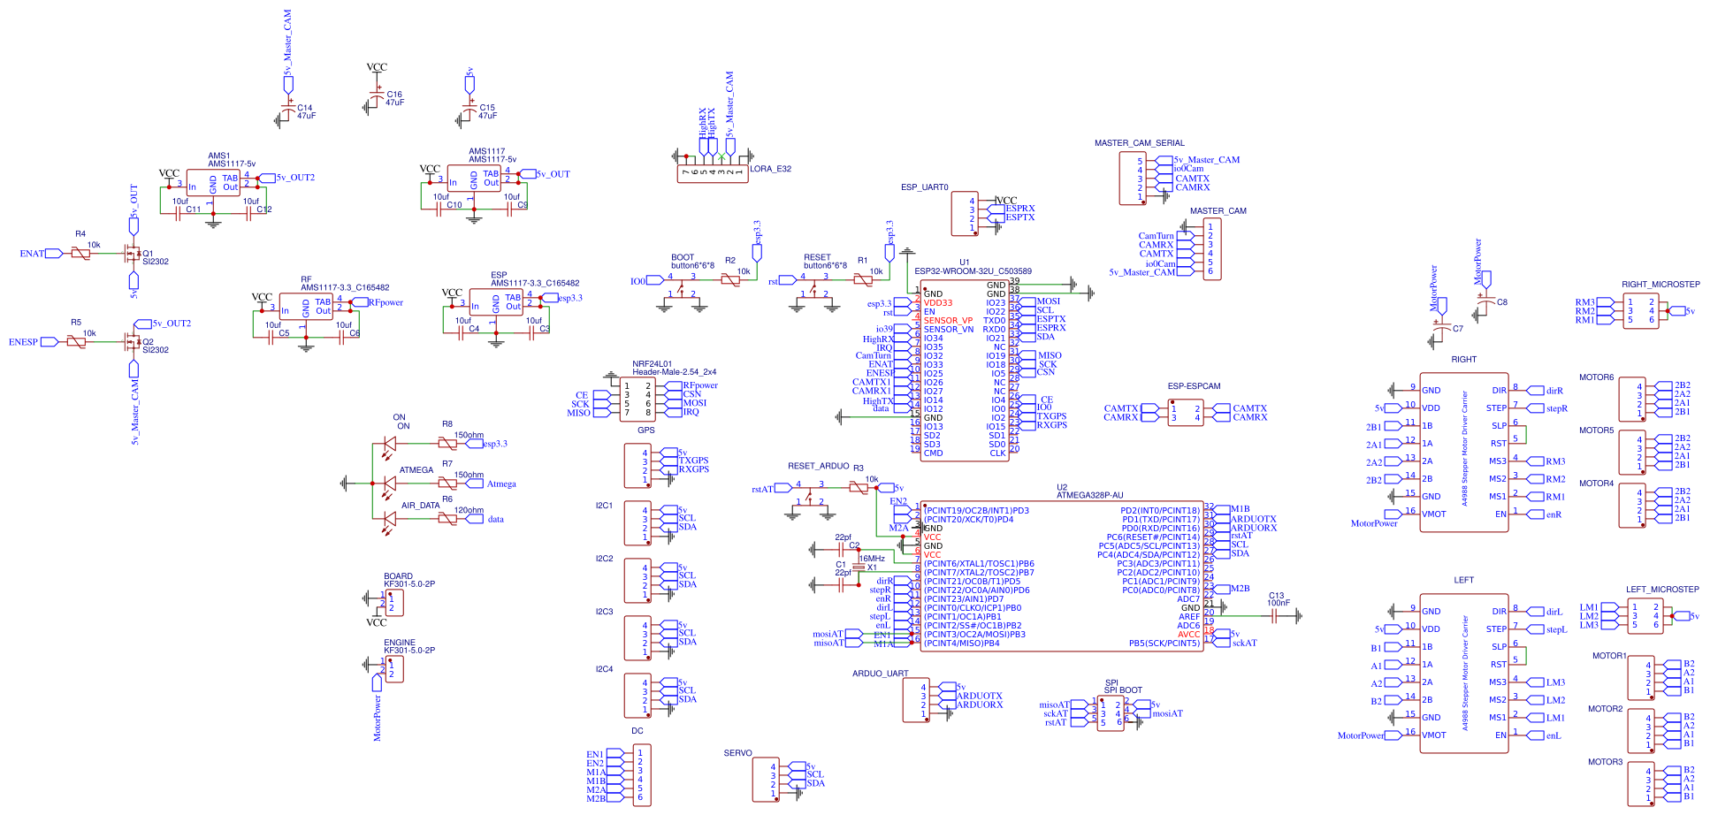Screen dimensions: 1710x815
Task: Click the VCC net label near C16
Action: coord(378,67)
